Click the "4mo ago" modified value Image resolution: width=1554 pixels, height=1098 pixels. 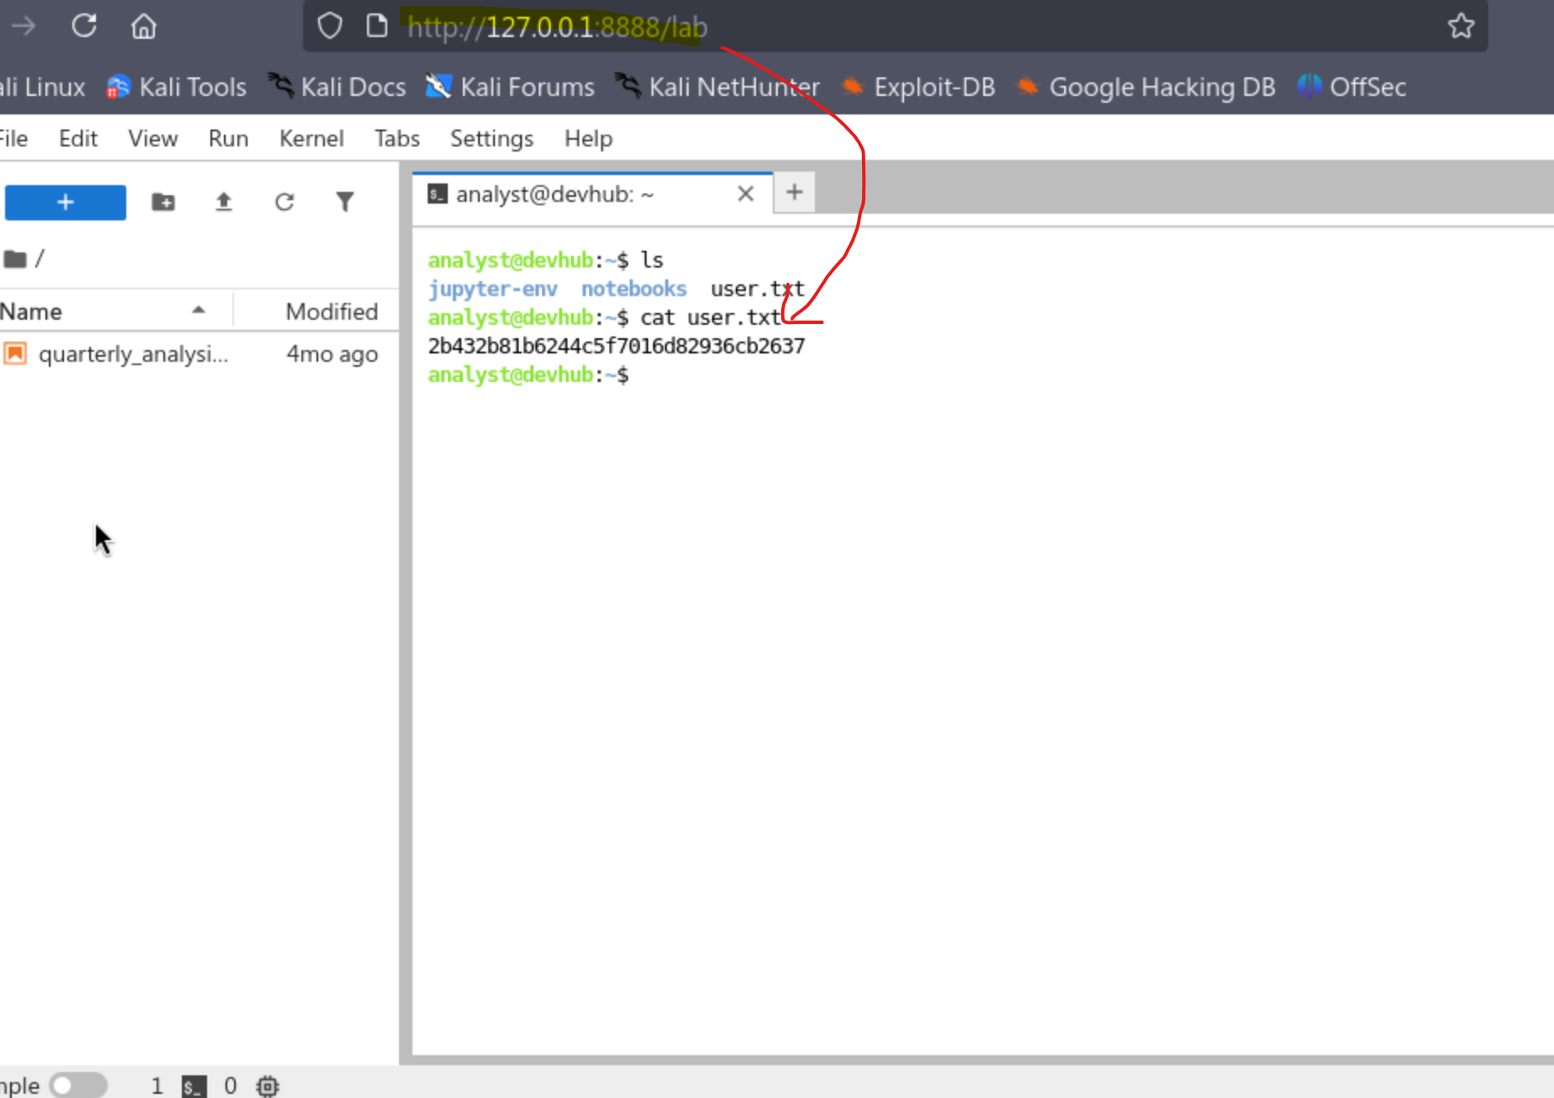(332, 353)
